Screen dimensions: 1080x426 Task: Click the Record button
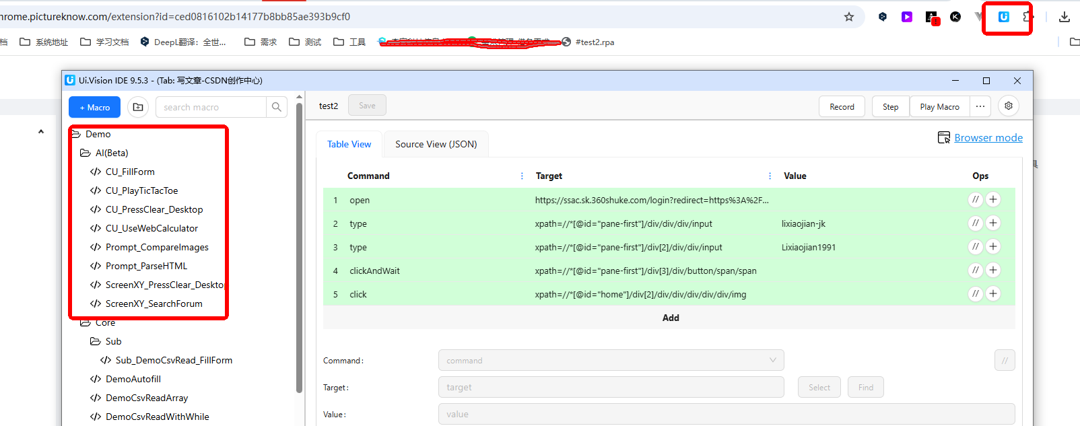(x=842, y=106)
